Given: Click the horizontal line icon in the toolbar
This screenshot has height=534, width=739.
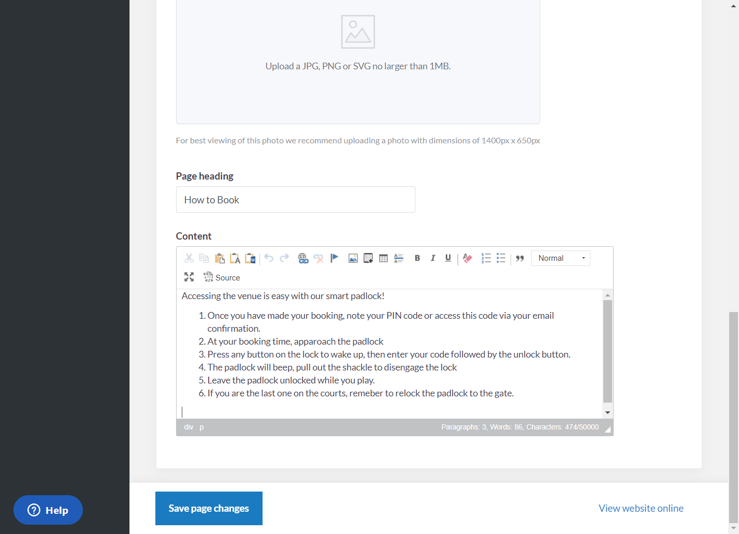Looking at the screenshot, I should pos(399,258).
